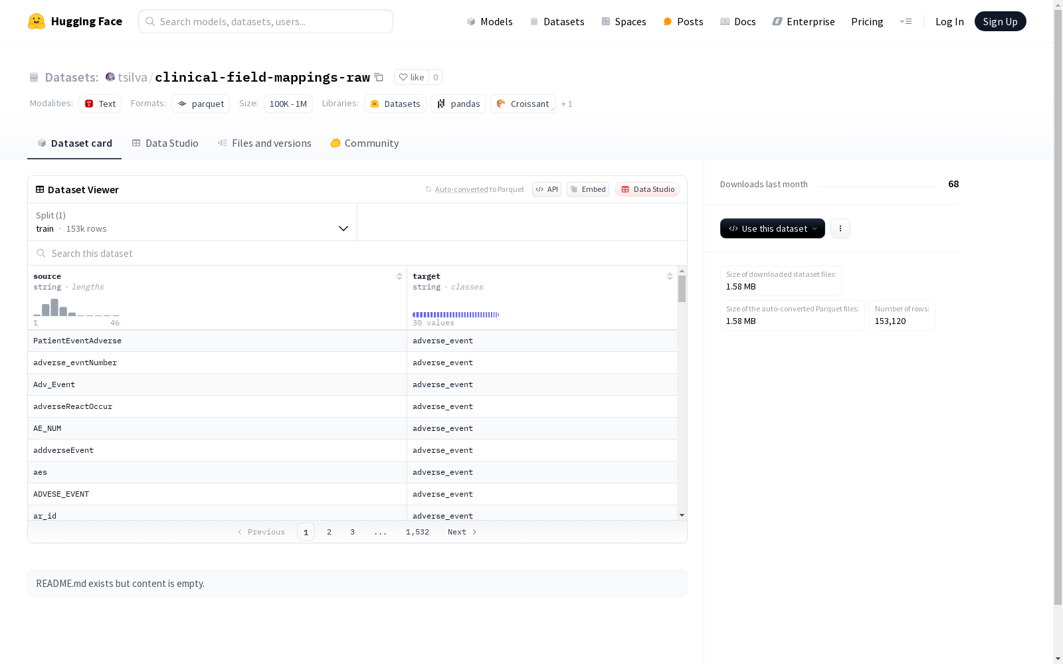Viewport: 1063px width, 664px height.
Task: Show the +1 additional libraries
Action: click(x=567, y=104)
